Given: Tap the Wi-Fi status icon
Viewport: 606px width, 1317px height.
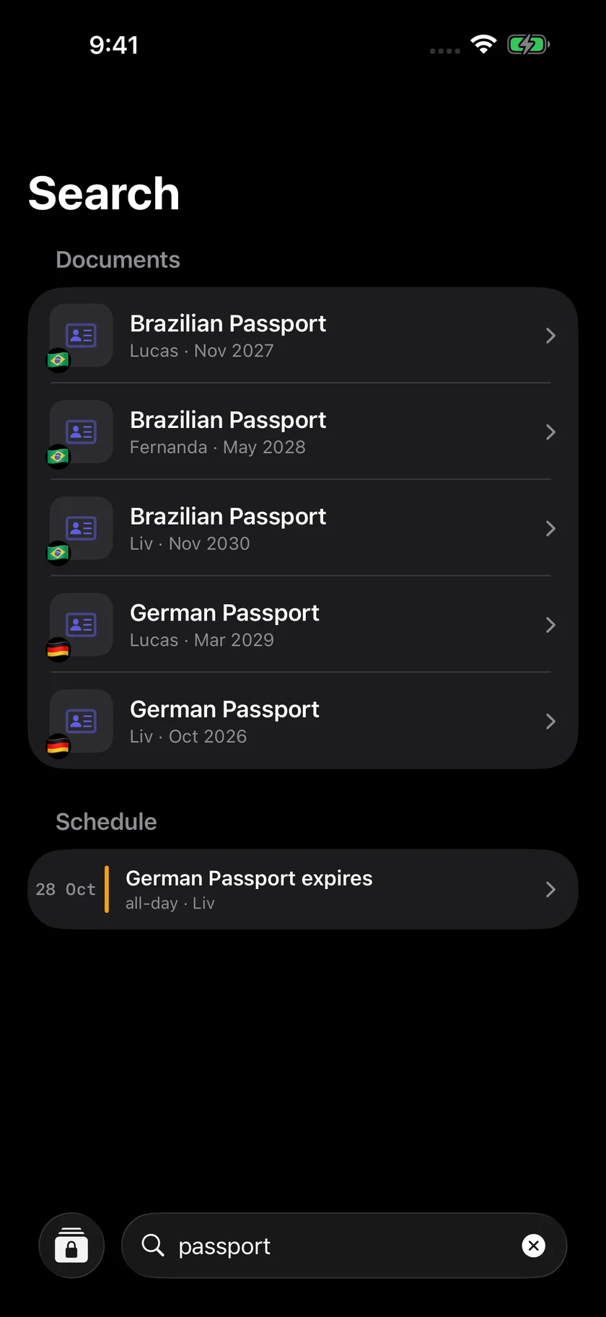Looking at the screenshot, I should click(x=483, y=45).
